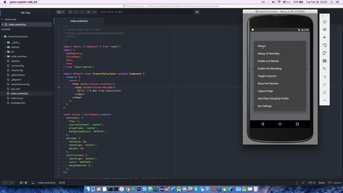Click the status bar terminal monitor icon

click(33, 183)
